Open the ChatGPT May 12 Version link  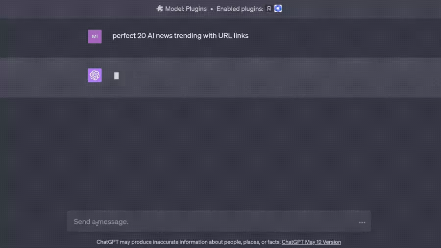(x=311, y=242)
